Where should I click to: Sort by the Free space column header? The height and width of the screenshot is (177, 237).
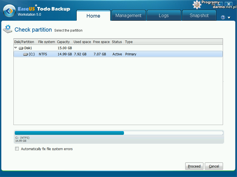(101, 42)
